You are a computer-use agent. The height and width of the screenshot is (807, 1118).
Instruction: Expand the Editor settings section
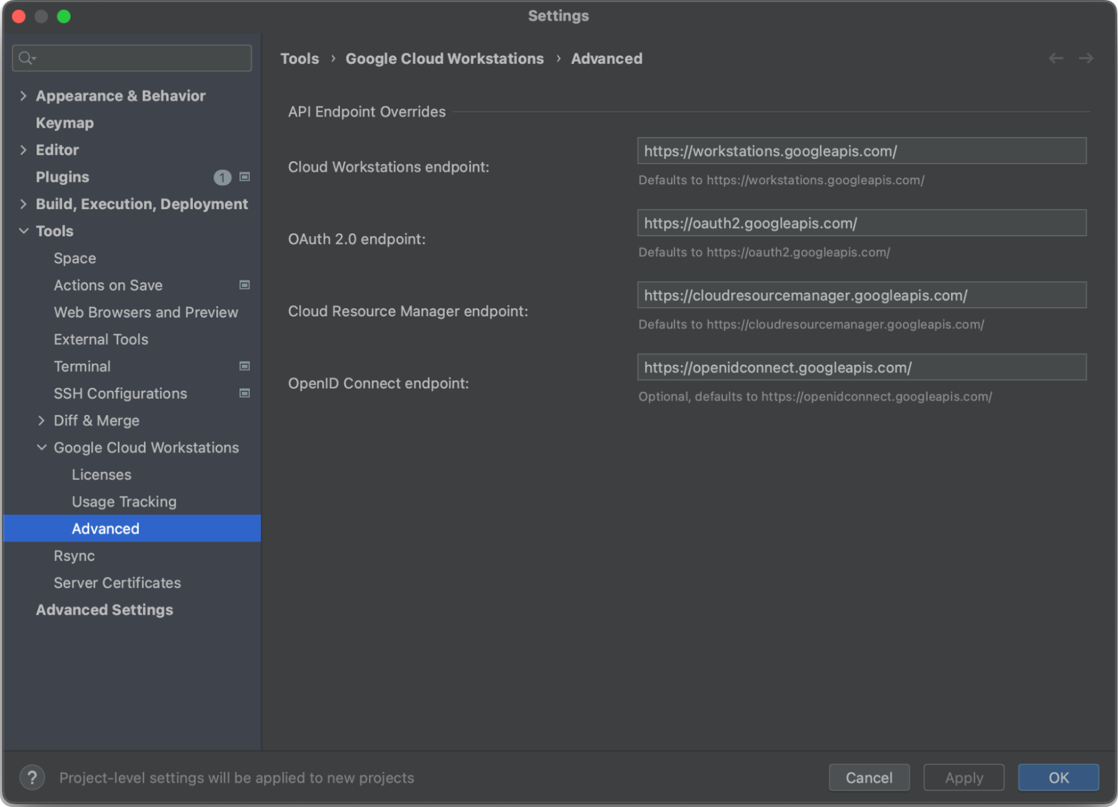tap(24, 149)
